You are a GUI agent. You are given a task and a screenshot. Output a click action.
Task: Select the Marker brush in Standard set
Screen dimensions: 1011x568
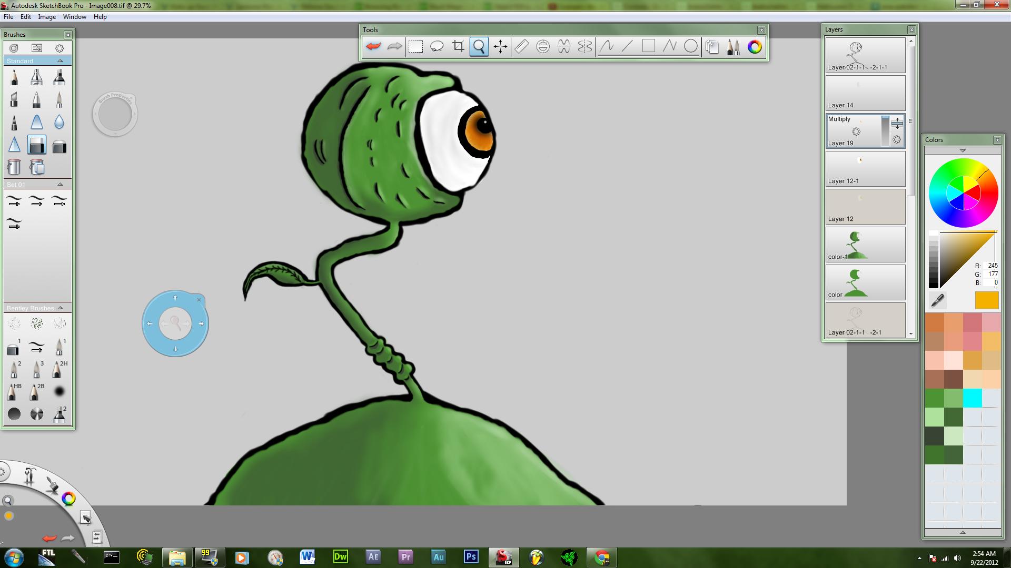pos(59,77)
